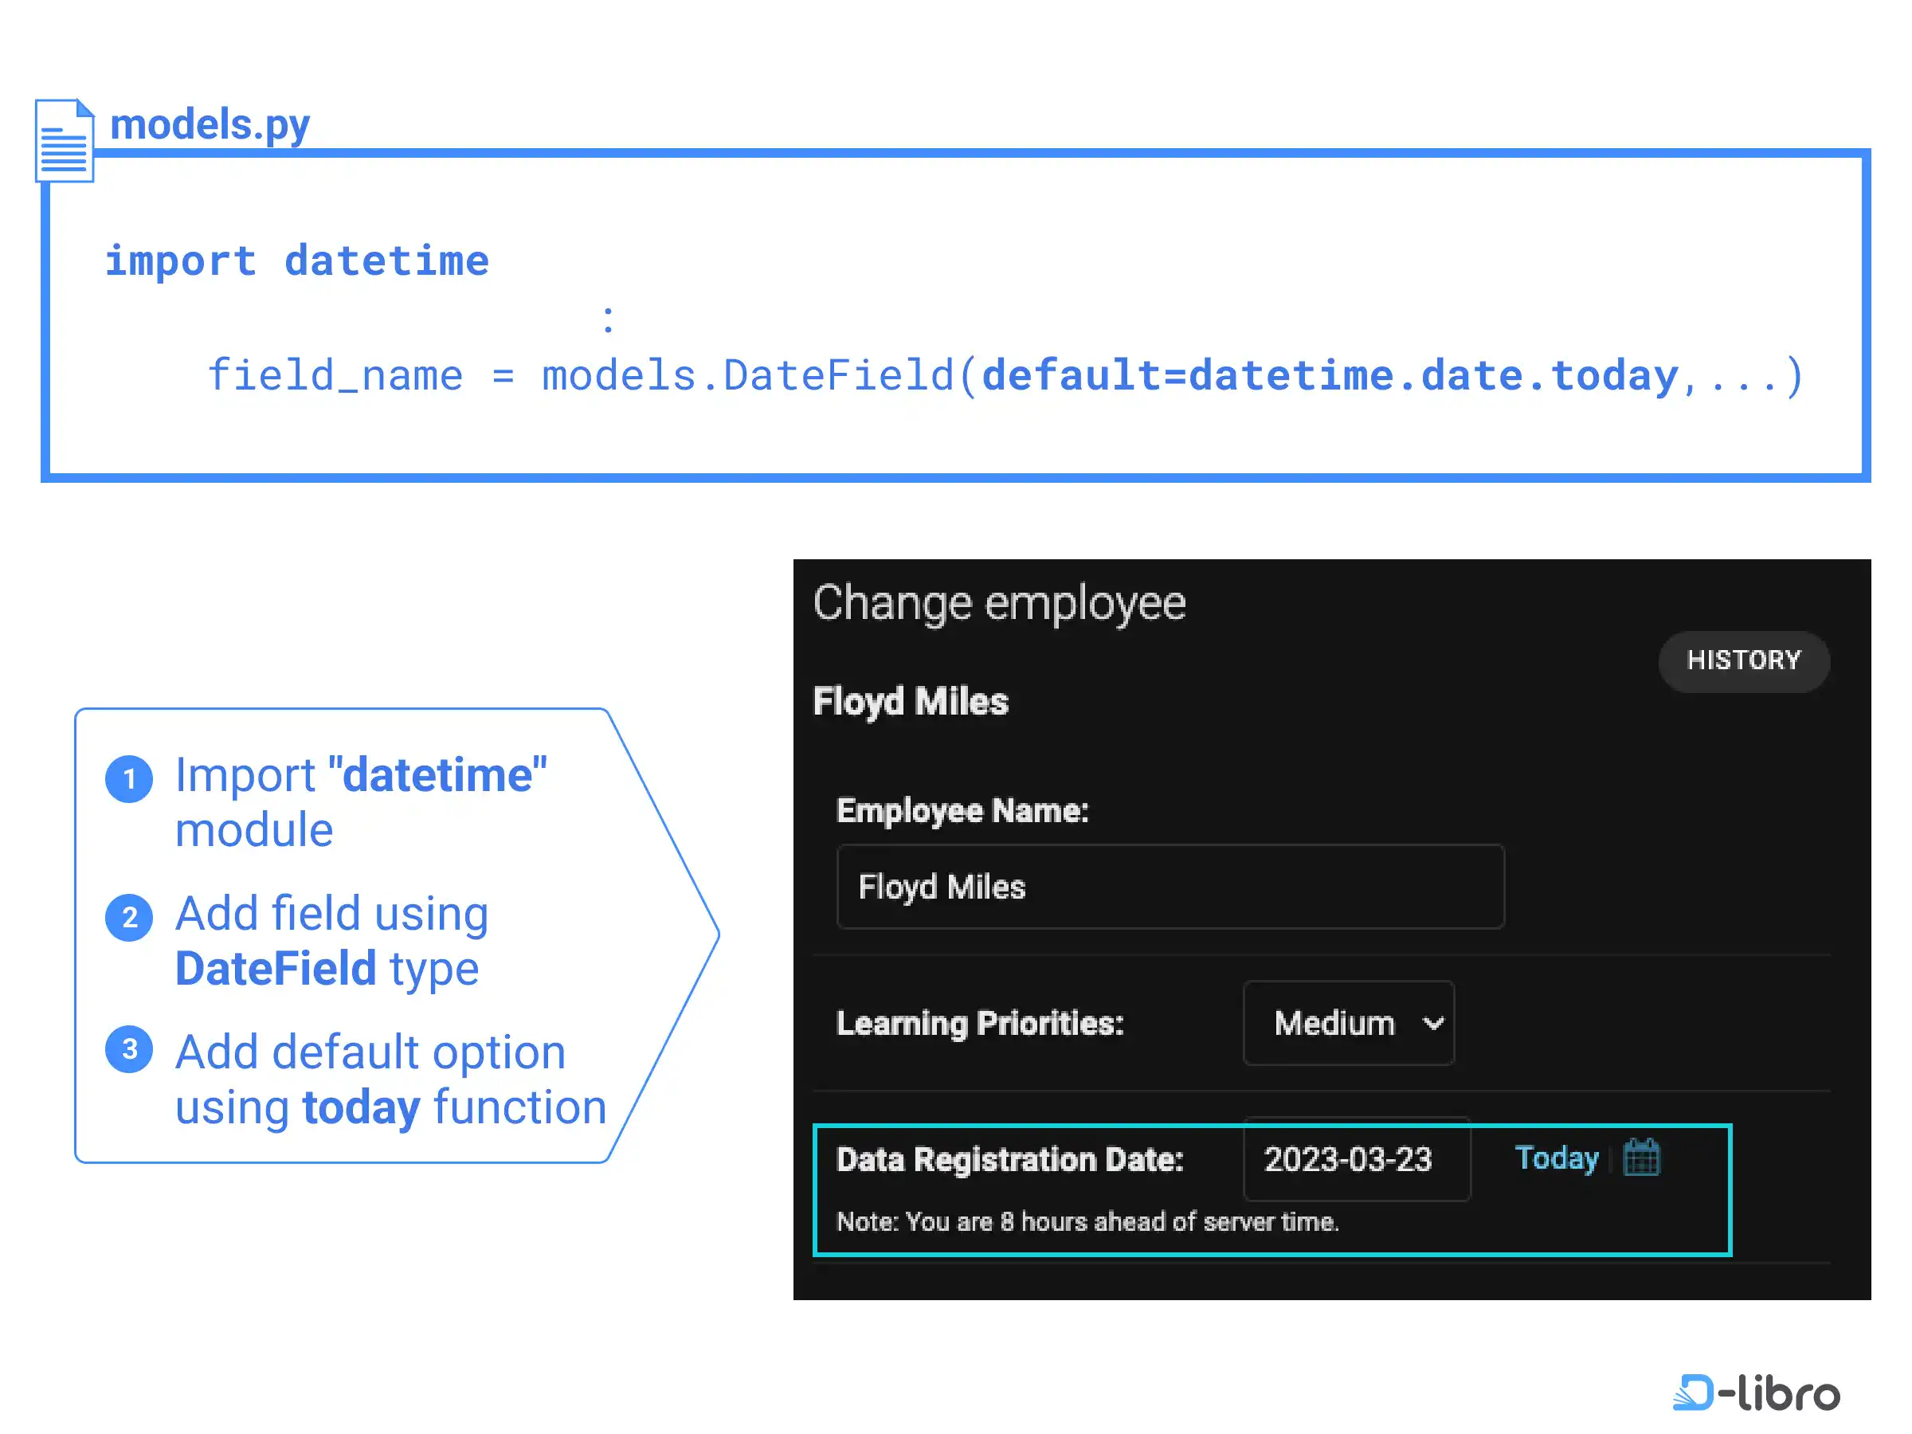The image size is (1912, 1434).
Task: Click the step 3 number badge
Action: click(129, 1049)
